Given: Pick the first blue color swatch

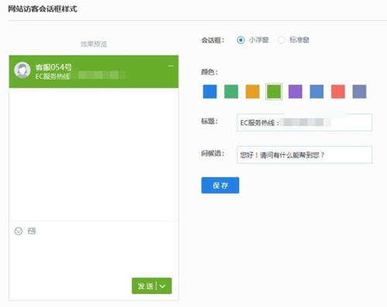Looking at the screenshot, I should pos(210,91).
